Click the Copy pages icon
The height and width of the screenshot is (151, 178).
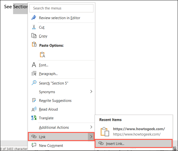click(34, 36)
